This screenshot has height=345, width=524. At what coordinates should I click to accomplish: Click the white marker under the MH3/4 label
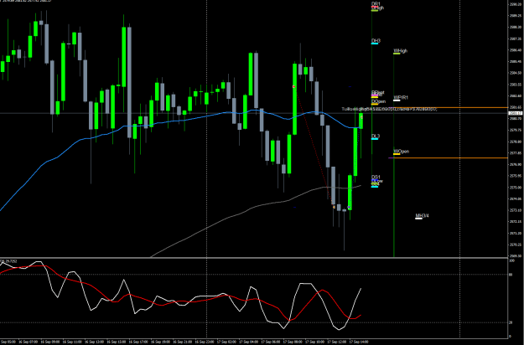pyautogui.click(x=418, y=219)
